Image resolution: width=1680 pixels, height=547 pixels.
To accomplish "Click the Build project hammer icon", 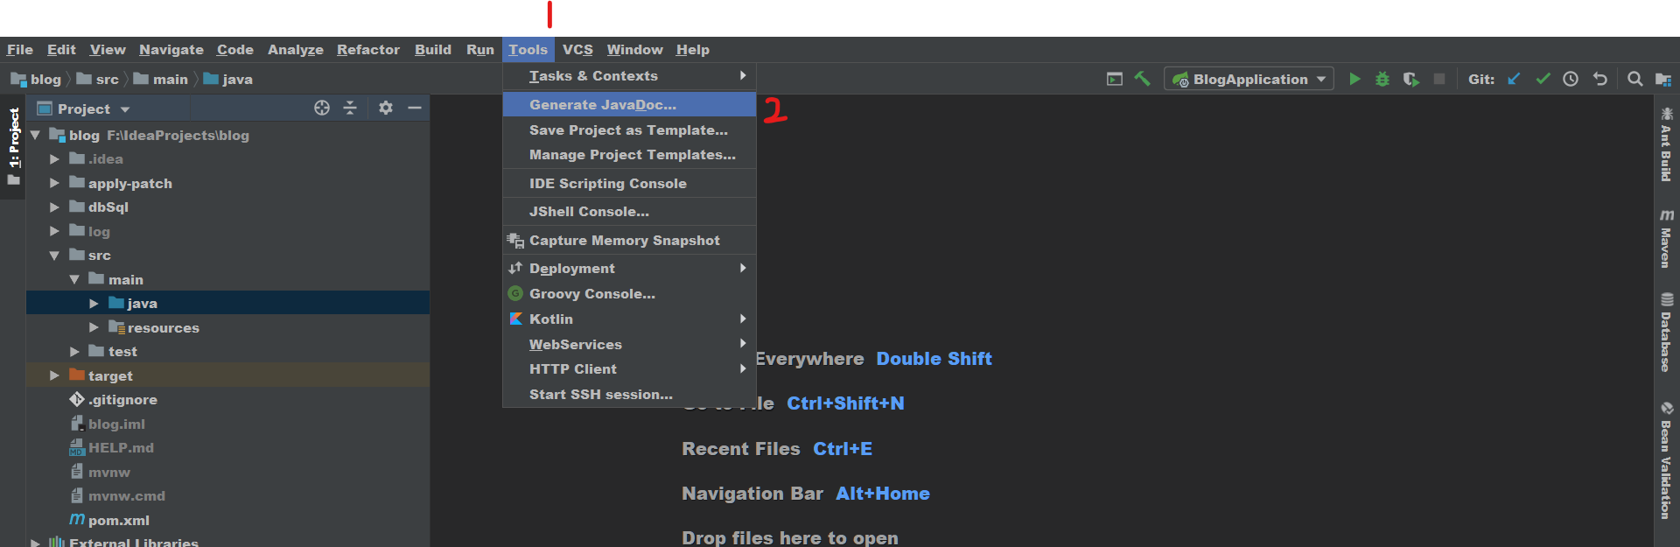I will click(1142, 79).
